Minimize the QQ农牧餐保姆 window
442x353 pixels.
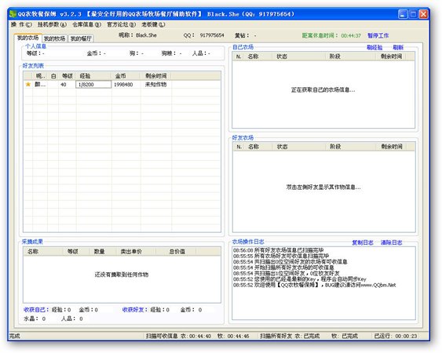[x=403, y=14]
